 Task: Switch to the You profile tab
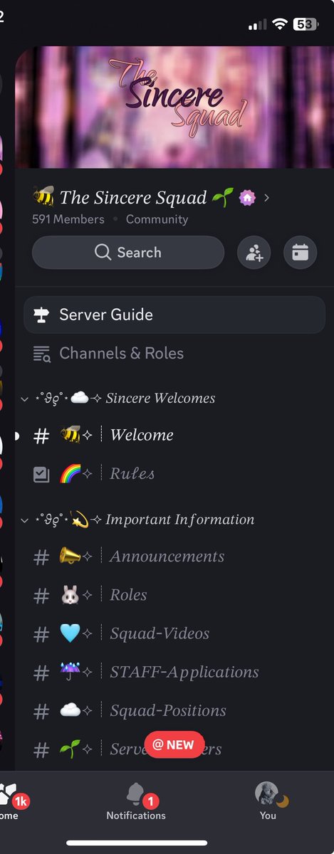[268, 801]
